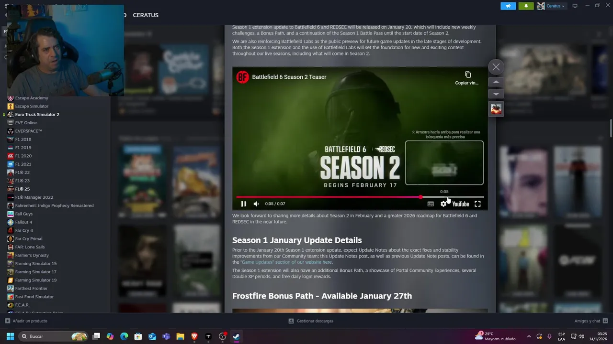The width and height of the screenshot is (613, 344).
Task: Select Far Cry Primal in library
Action: (x=29, y=239)
